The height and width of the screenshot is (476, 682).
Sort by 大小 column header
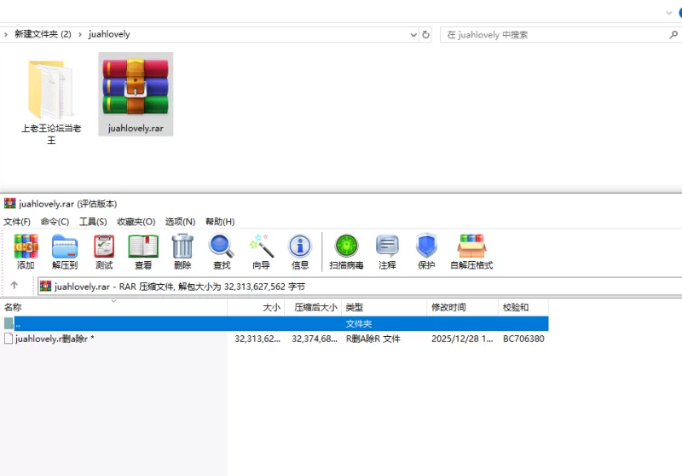point(256,307)
